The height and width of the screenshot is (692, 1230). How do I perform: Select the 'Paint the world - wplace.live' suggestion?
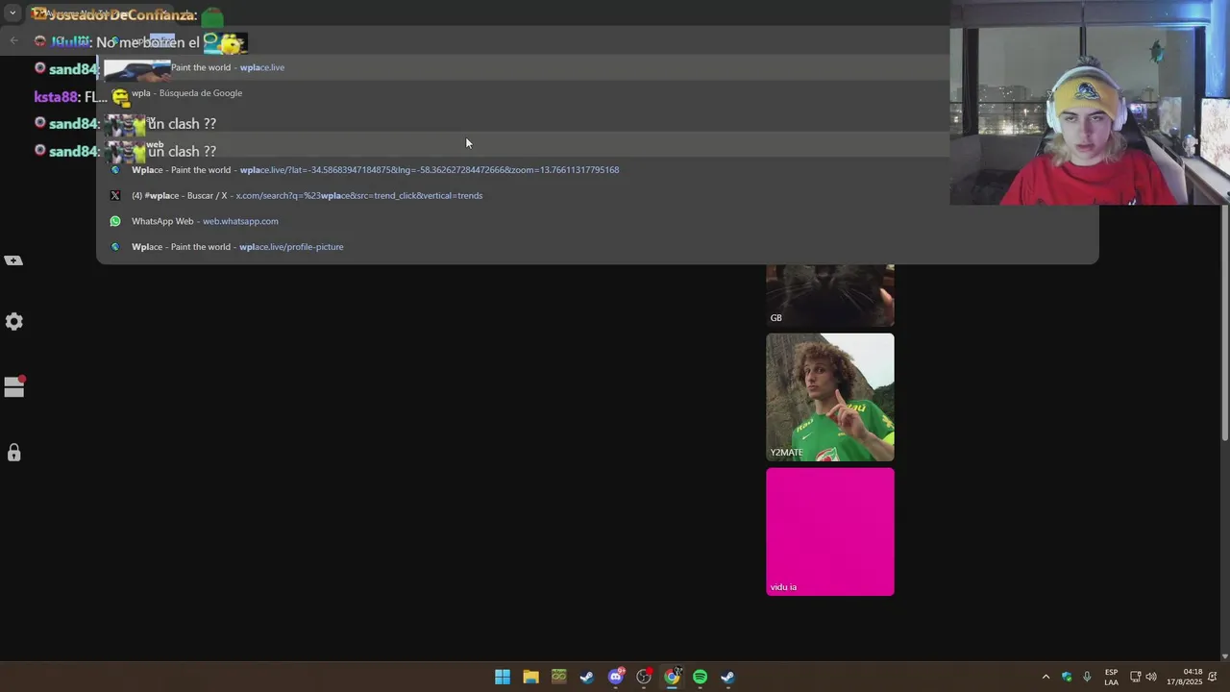point(597,67)
